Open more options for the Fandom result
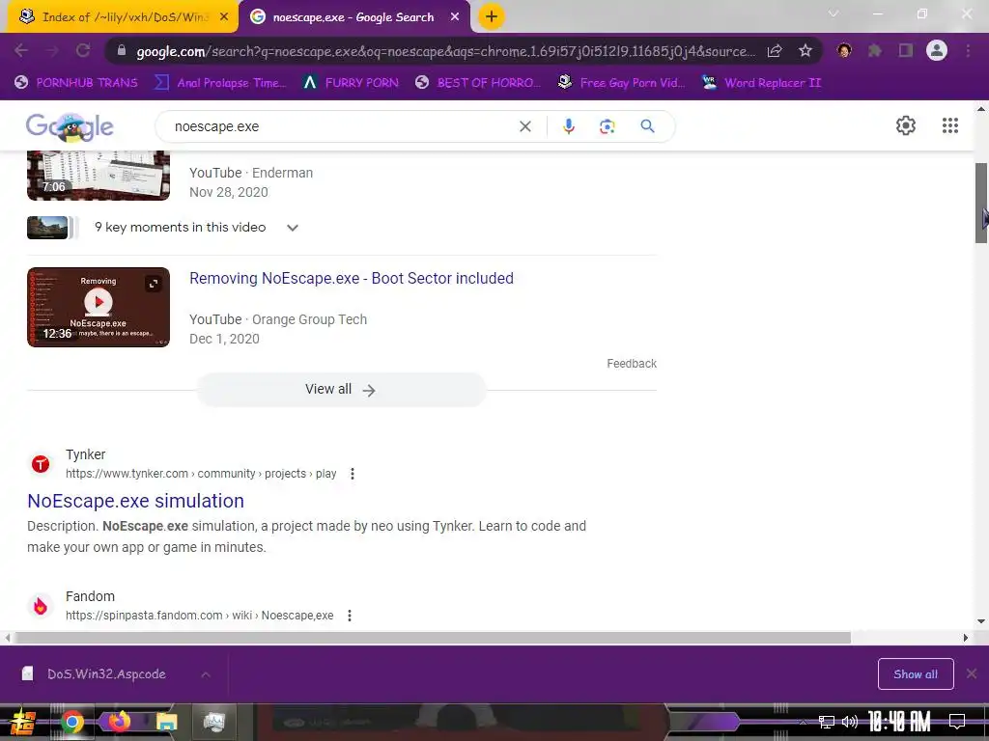The width and height of the screenshot is (989, 741). click(350, 616)
